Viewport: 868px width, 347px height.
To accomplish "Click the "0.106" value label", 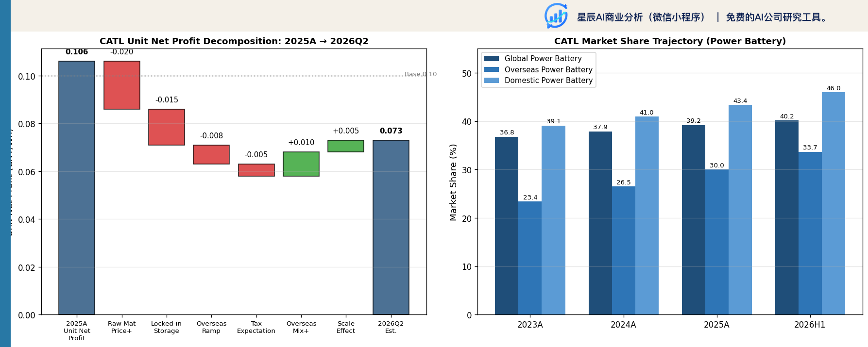I will point(77,52).
